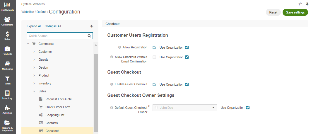
Task: Open the Activities puzzle icon
Action: 7,110
